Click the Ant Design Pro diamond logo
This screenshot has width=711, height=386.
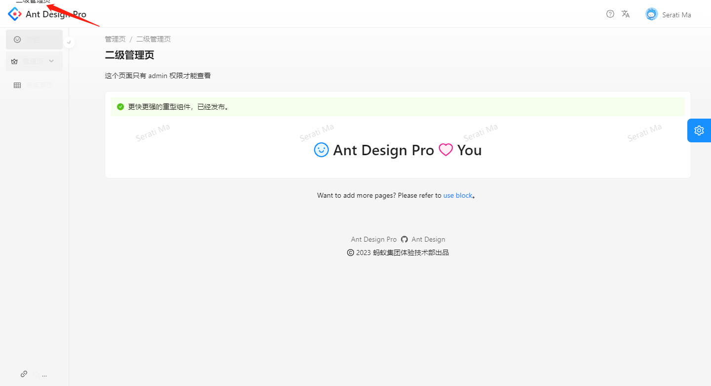[x=15, y=14]
